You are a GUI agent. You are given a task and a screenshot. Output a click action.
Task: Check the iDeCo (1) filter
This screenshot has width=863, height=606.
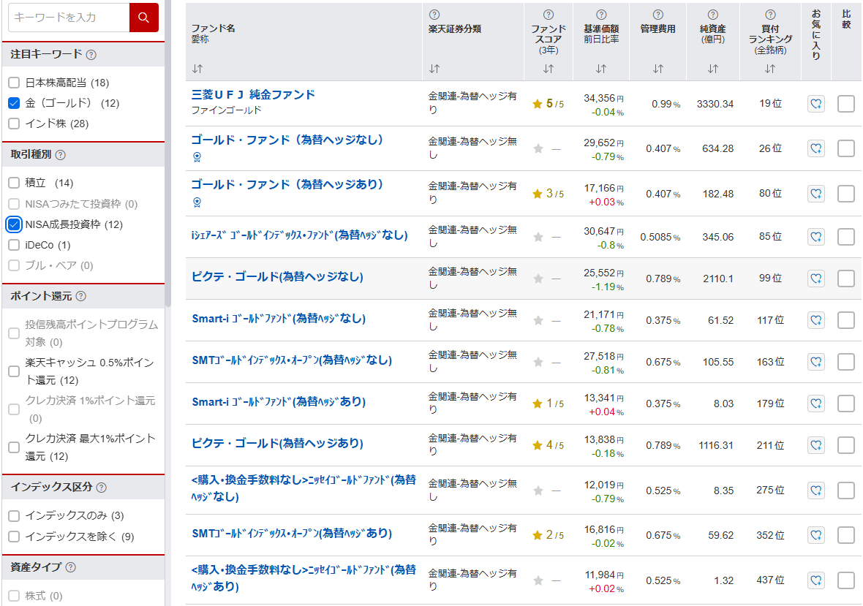coord(15,246)
